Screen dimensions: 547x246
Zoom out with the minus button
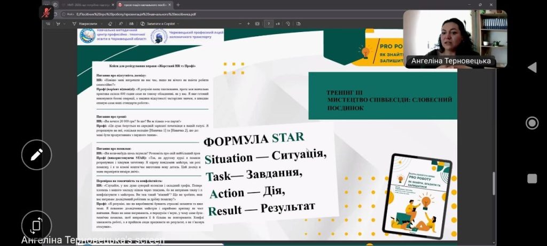click(x=240, y=24)
